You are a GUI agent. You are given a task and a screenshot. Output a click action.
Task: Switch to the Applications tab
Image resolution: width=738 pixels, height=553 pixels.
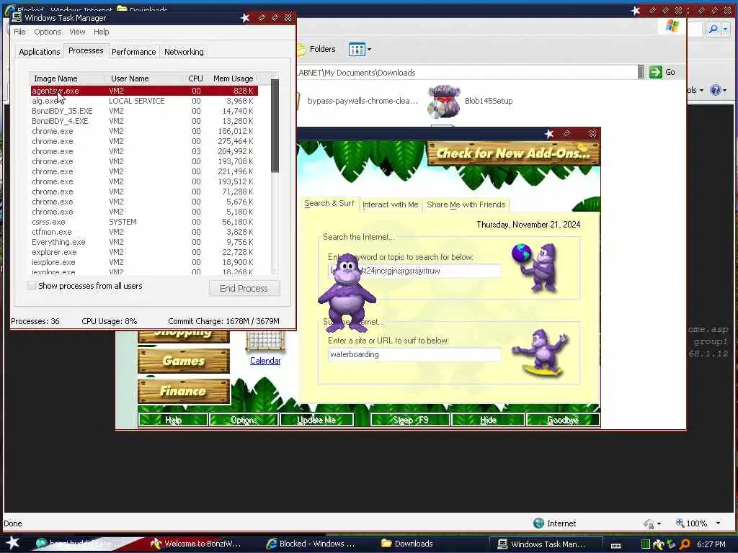pyautogui.click(x=40, y=52)
